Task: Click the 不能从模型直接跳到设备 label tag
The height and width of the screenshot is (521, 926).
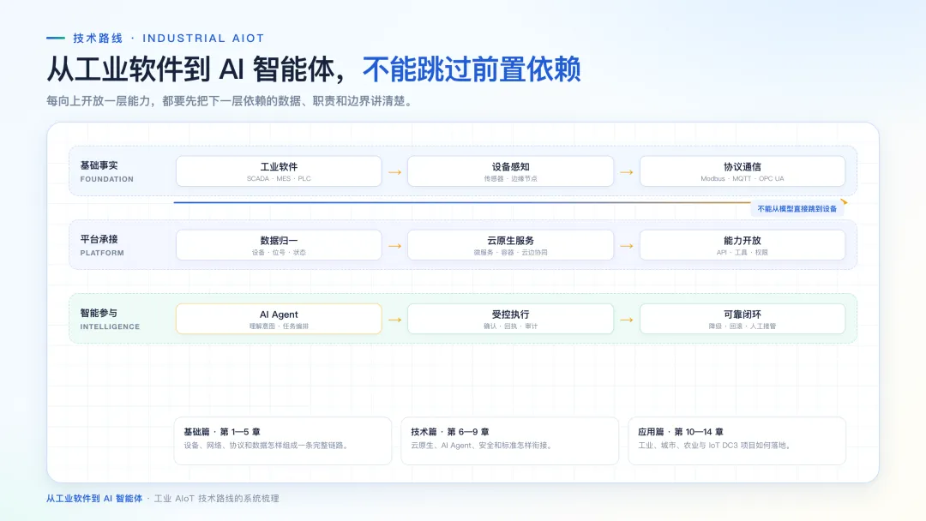Action: [797, 209]
